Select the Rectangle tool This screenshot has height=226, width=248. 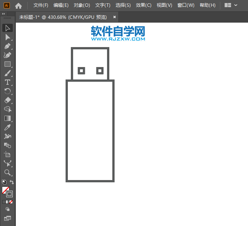click(8, 64)
